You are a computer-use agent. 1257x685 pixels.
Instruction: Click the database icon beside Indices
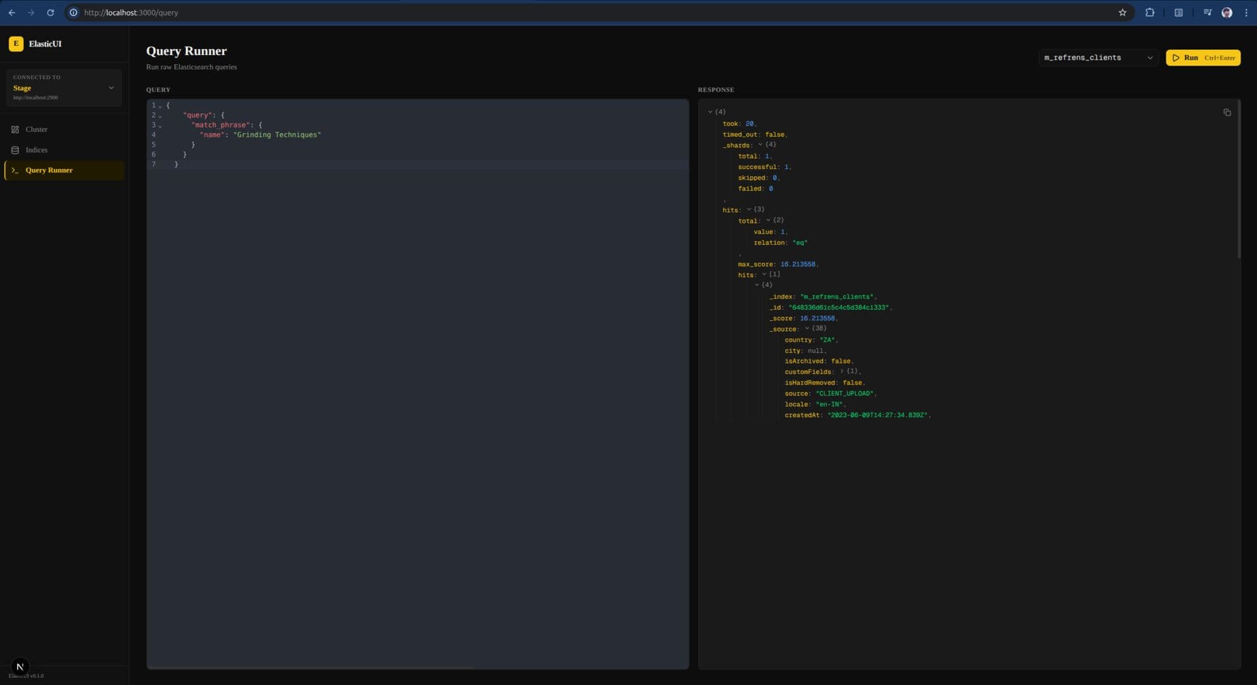click(16, 150)
